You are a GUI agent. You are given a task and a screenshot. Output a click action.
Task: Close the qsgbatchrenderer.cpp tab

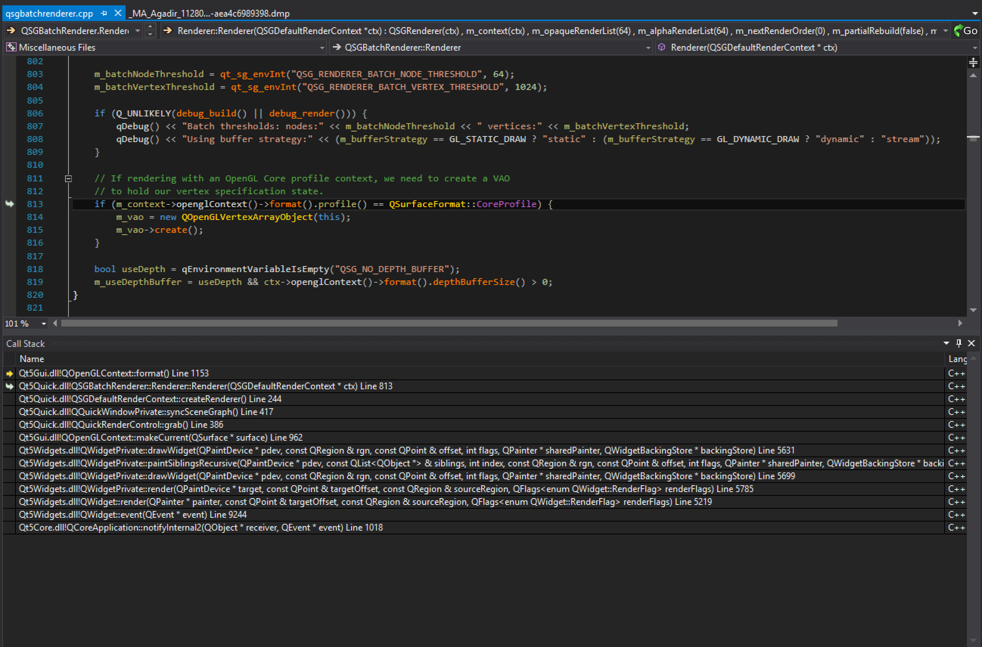[118, 13]
